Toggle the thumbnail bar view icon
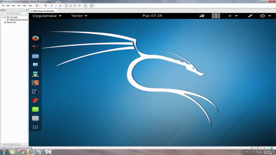The image size is (276, 155). (71, 6)
